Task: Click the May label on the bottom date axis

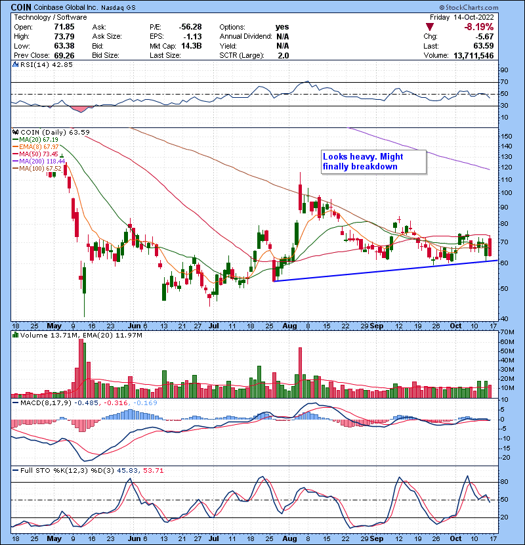Action: (x=54, y=538)
